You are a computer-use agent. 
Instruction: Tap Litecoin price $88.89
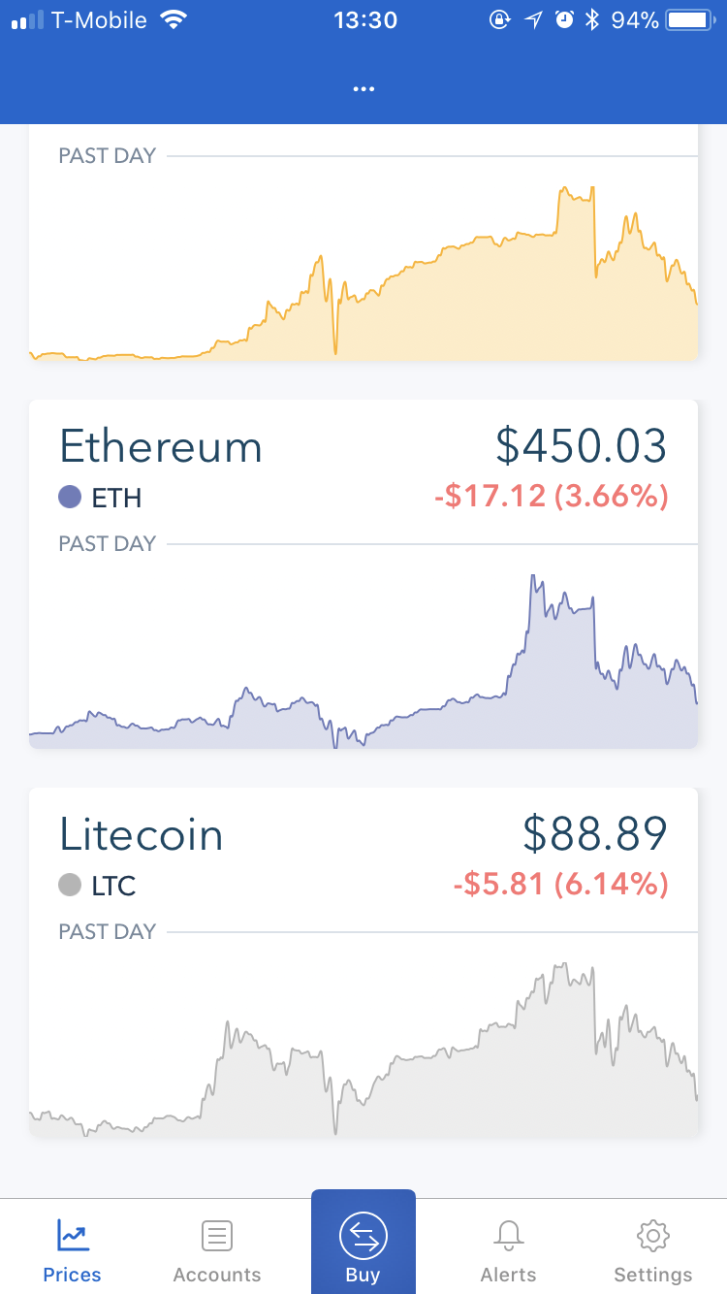tap(594, 834)
